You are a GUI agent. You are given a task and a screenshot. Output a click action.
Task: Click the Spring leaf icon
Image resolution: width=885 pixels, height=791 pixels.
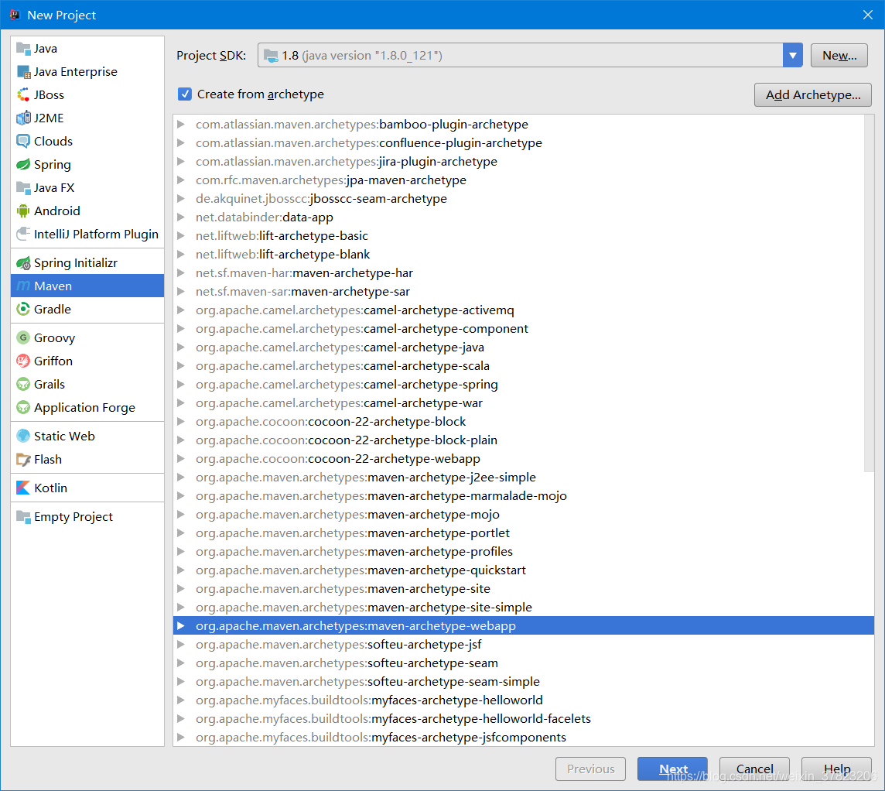pos(23,164)
